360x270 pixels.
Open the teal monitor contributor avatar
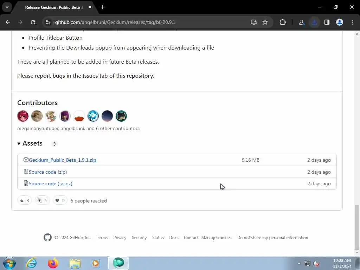121,116
